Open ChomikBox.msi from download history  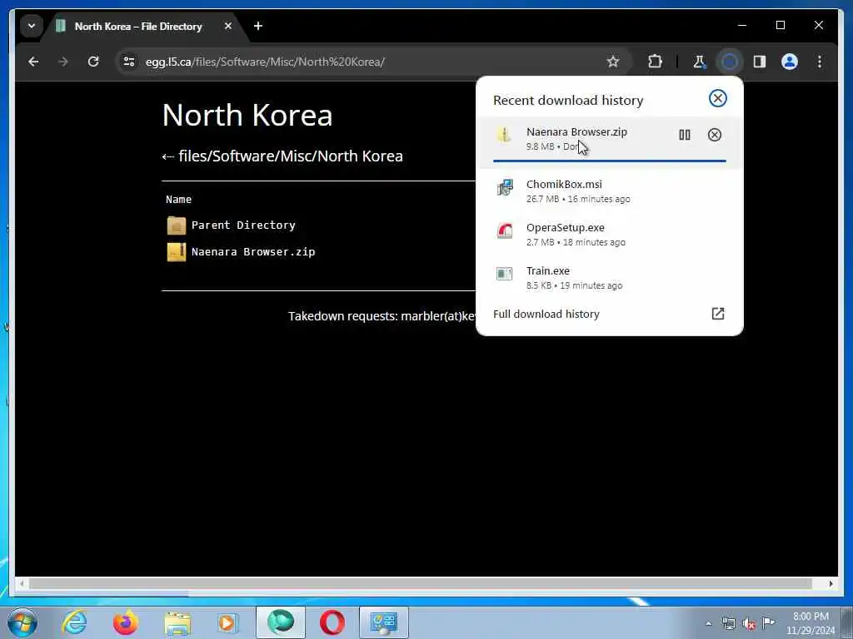click(609, 191)
